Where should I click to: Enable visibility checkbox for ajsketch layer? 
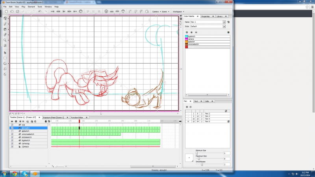click(12, 131)
